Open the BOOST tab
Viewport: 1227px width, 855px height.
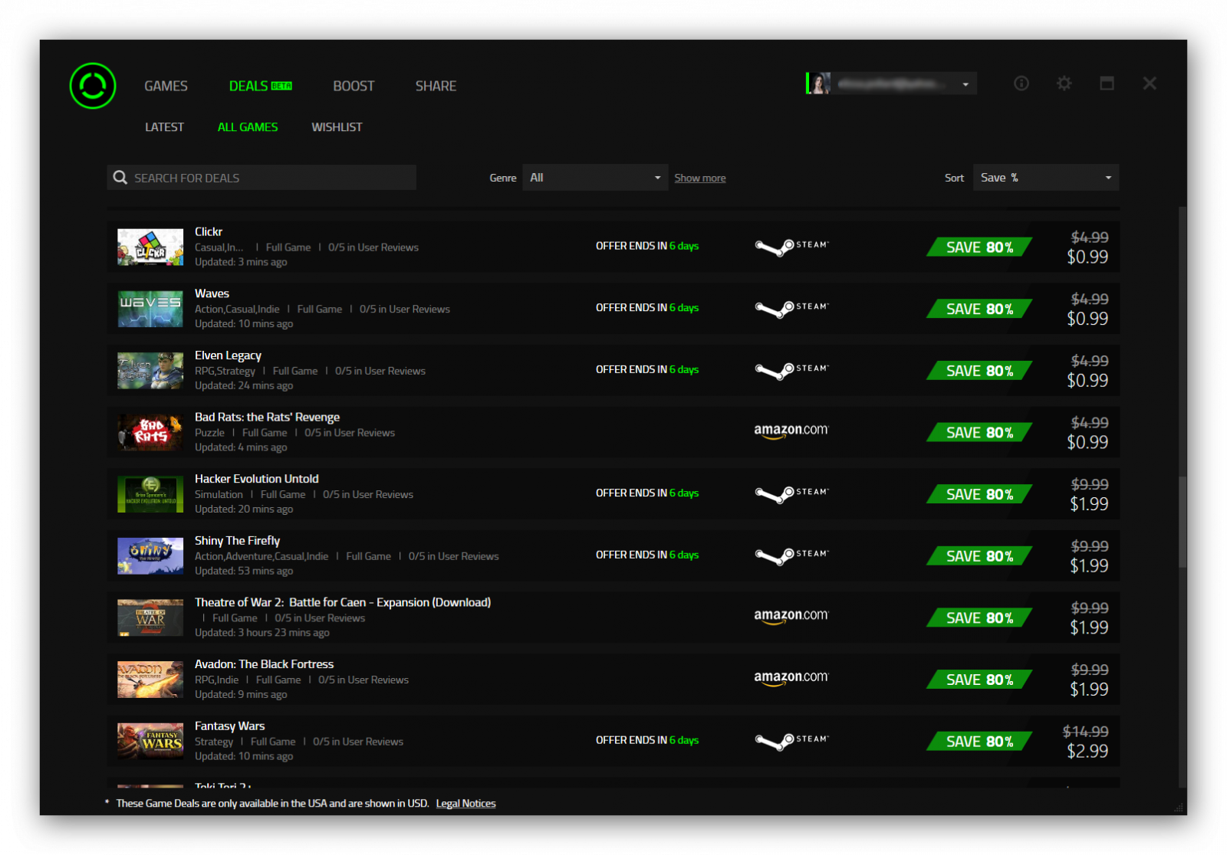click(354, 86)
